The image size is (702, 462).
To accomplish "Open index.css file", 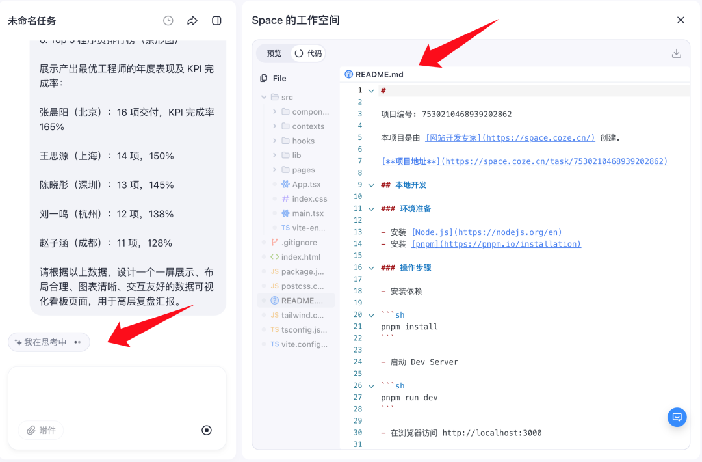I will 304,199.
